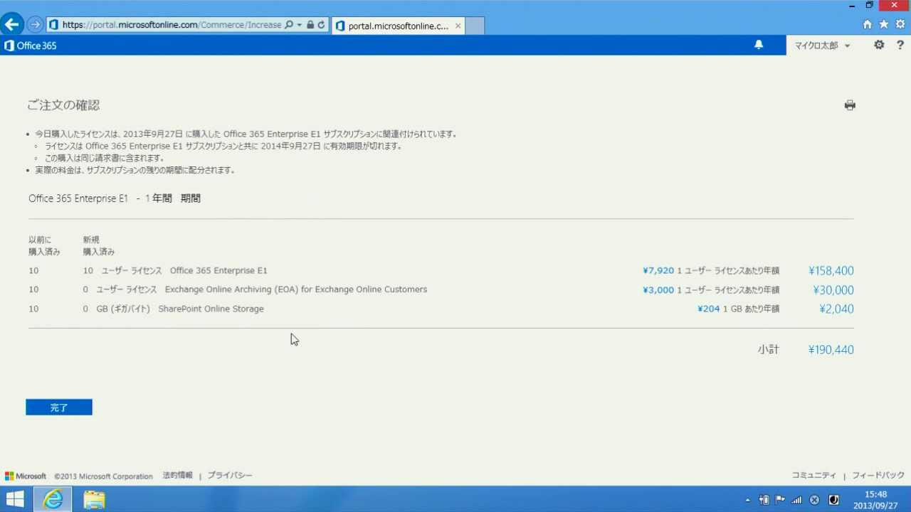
Task: Open Action Center flag tray icon
Action: (x=780, y=500)
